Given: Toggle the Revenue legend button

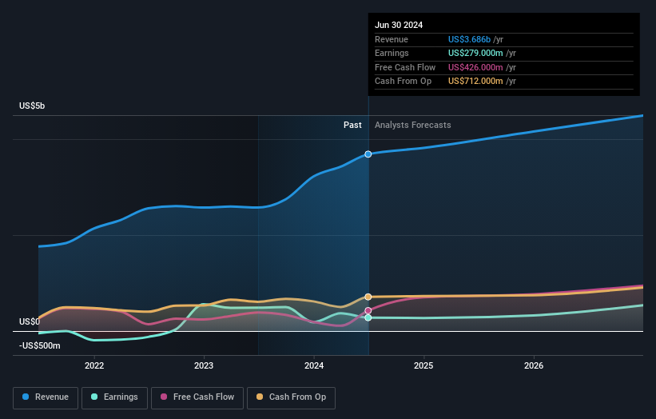Looking at the screenshot, I should coord(46,397).
